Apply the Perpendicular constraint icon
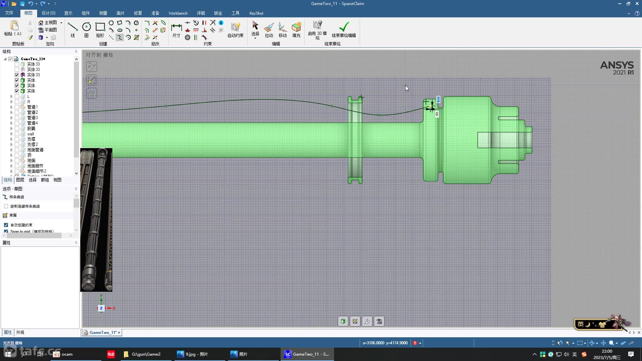The height and width of the screenshot is (361, 642). pos(204,30)
